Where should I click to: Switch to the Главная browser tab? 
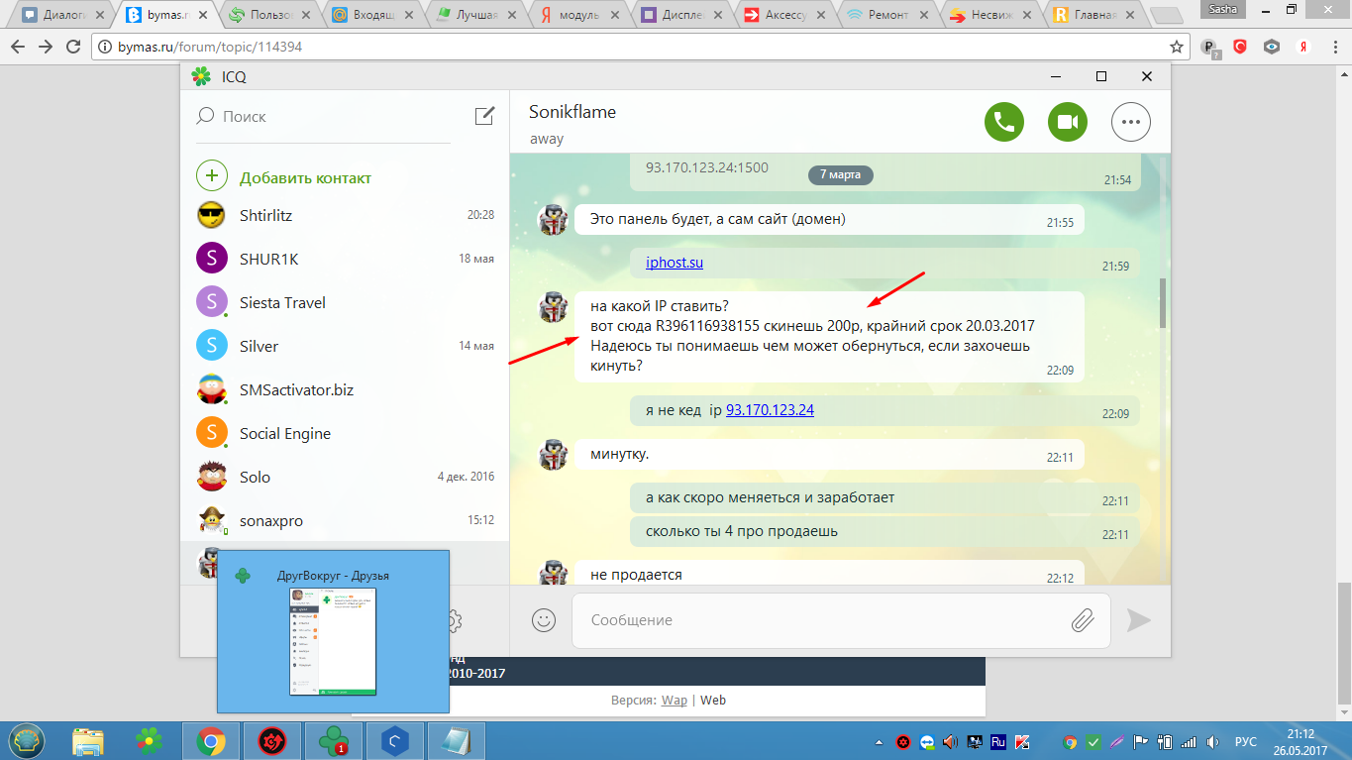1095,15
